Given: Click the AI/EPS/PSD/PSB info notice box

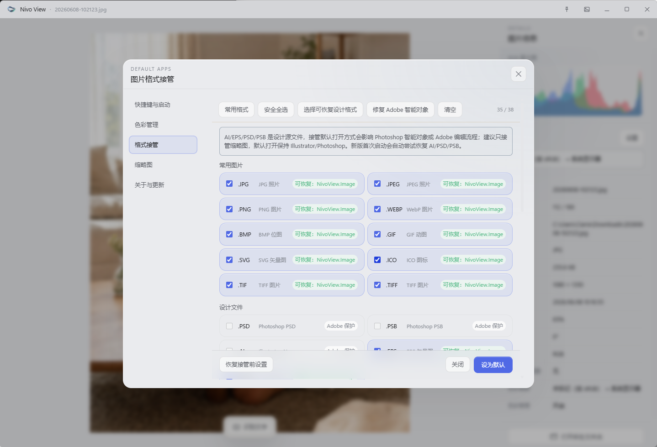Looking at the screenshot, I should 366,142.
